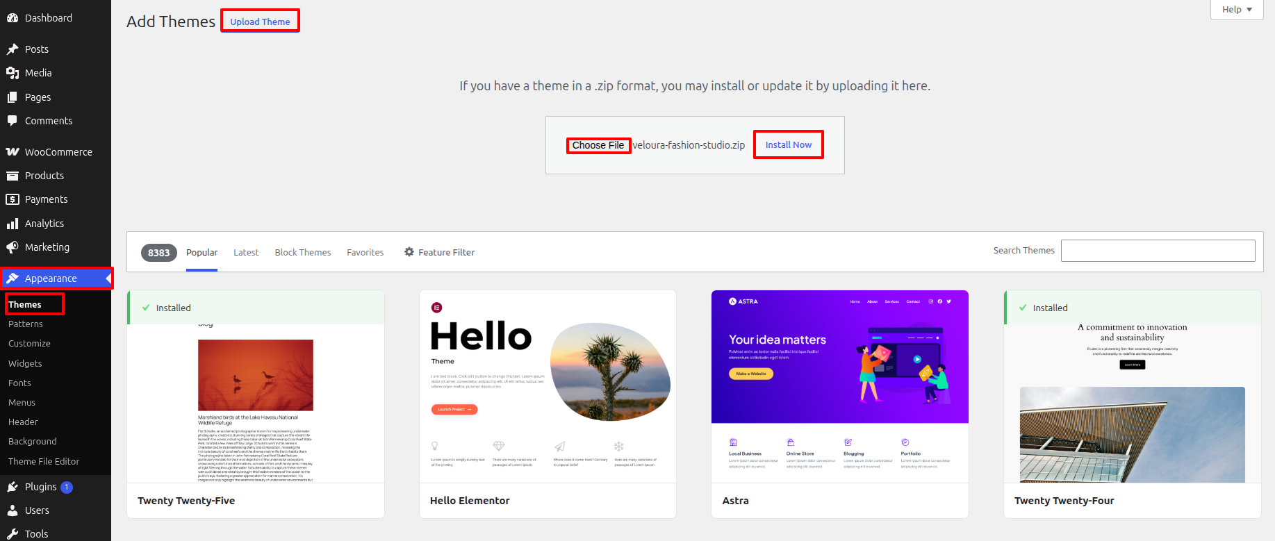Click the Posts pushpin icon
Image resolution: width=1275 pixels, height=541 pixels.
(13, 49)
